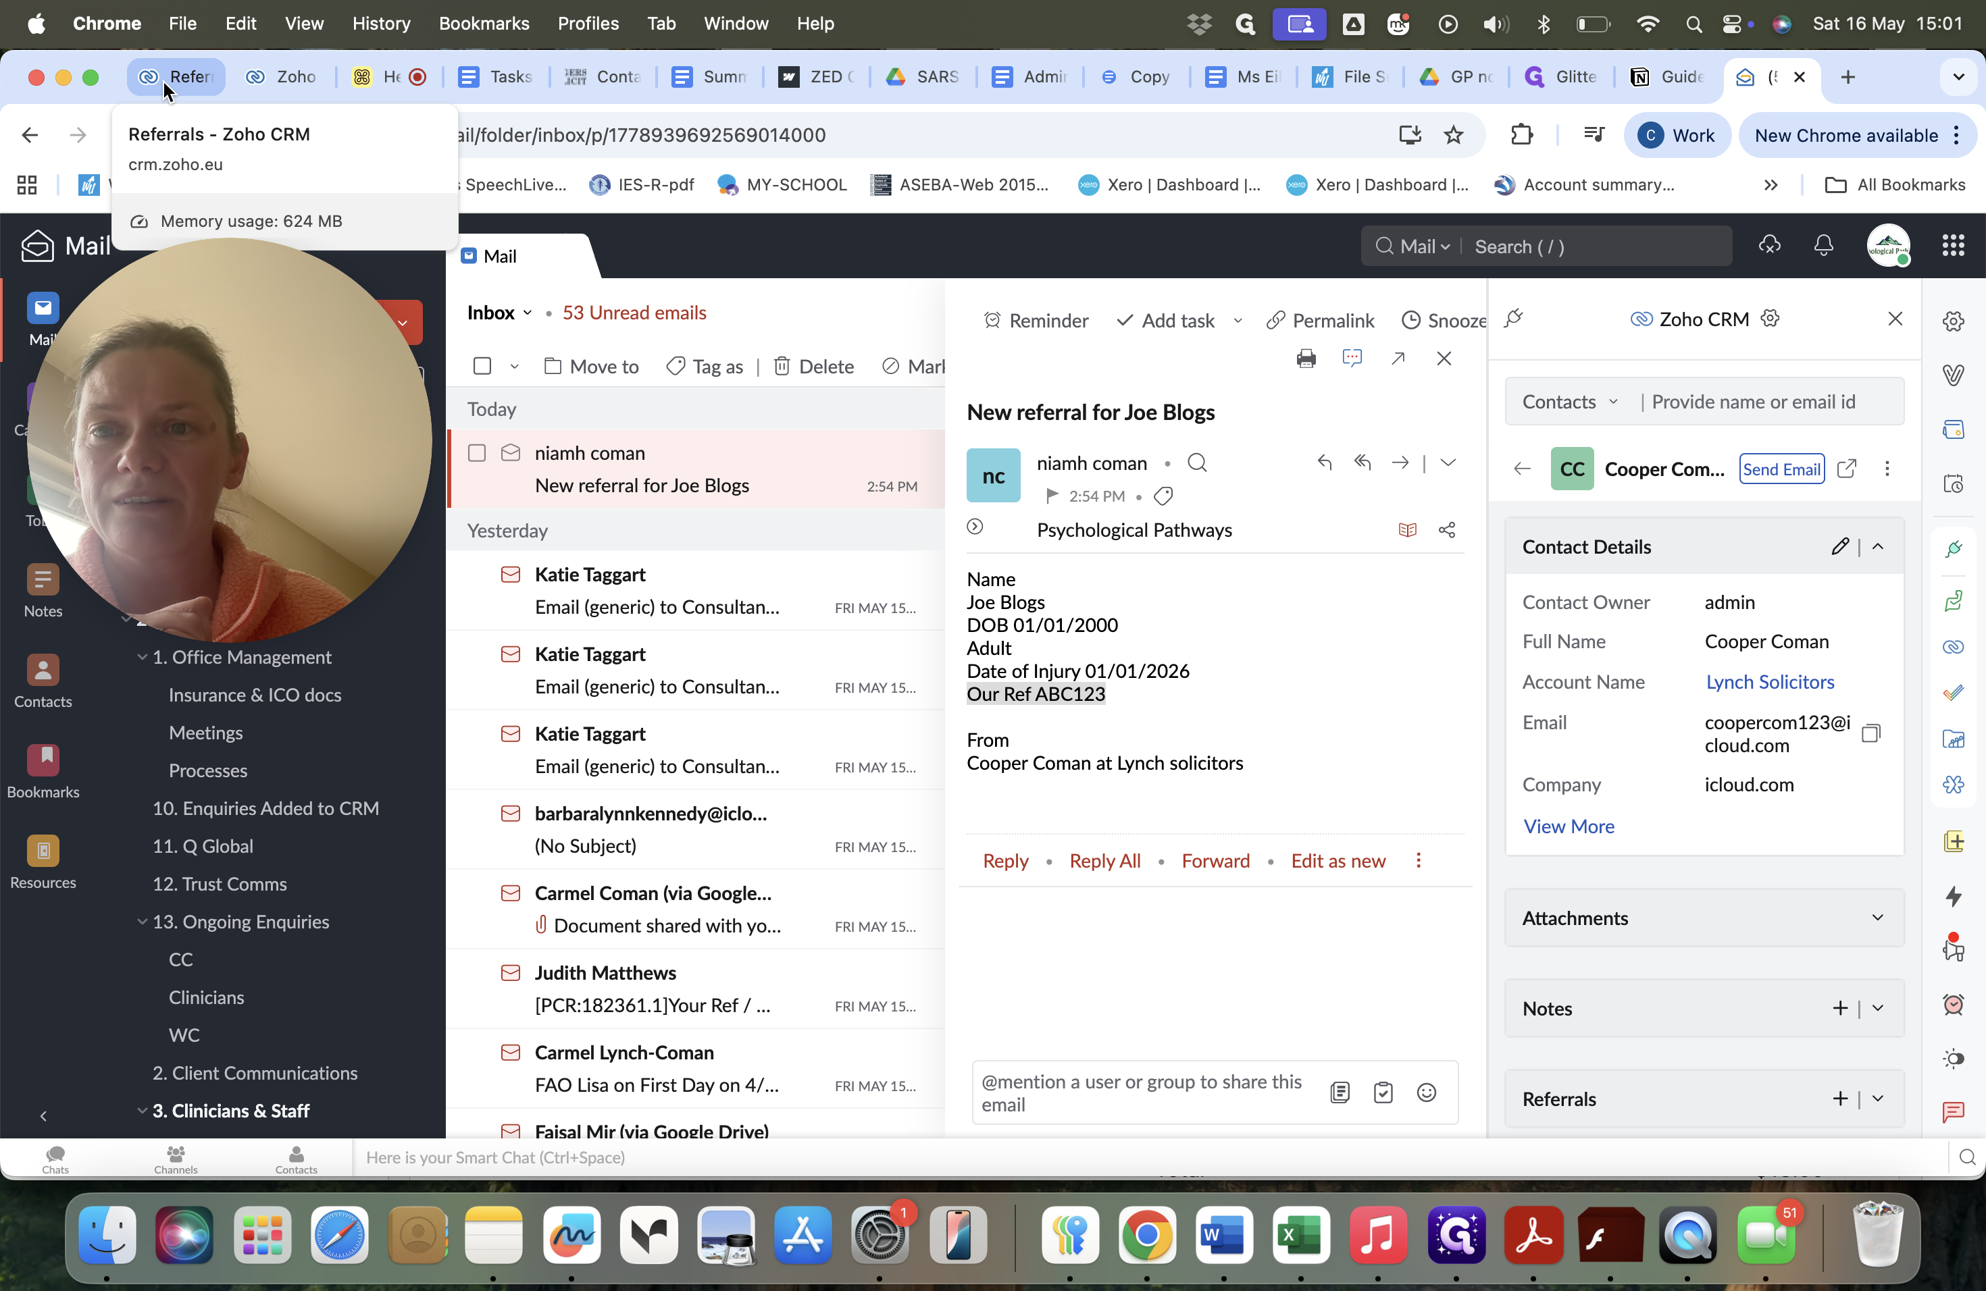
Task: Open notifications bell
Action: tap(1824, 245)
